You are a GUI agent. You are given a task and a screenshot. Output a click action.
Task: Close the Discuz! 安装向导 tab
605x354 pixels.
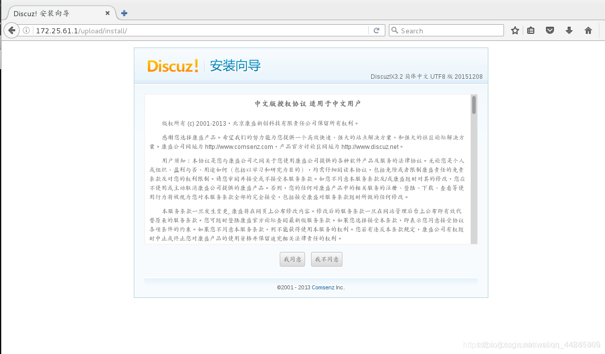pos(107,13)
